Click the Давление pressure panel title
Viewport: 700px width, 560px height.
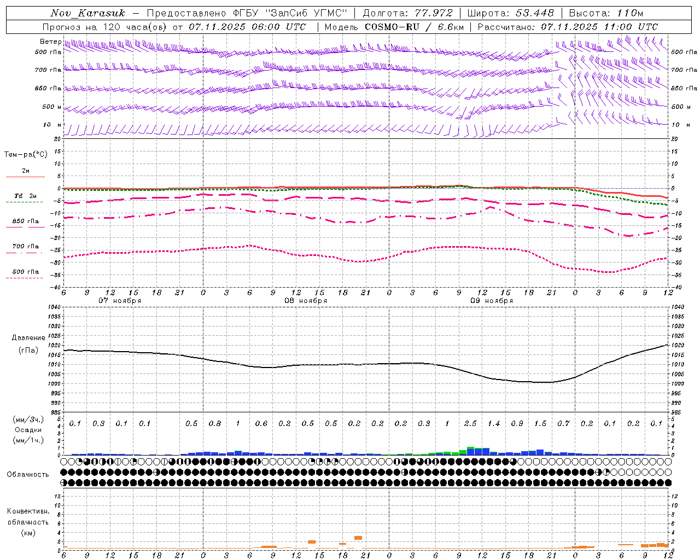pos(28,338)
